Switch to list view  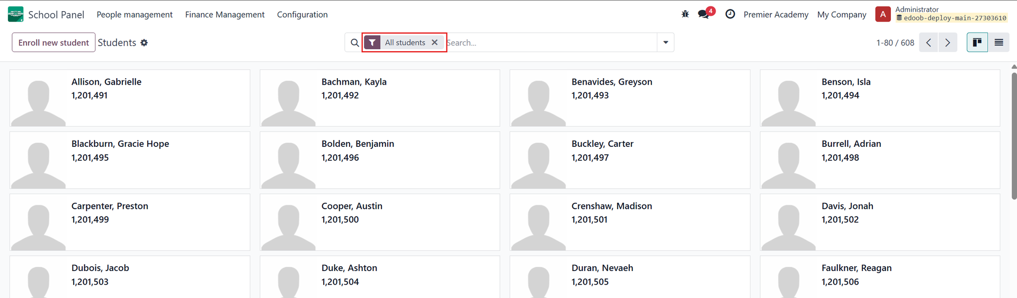coord(998,42)
